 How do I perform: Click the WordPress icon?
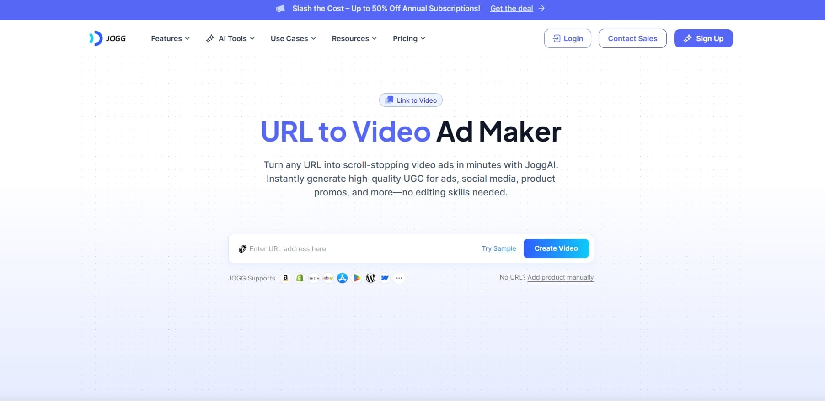371,278
